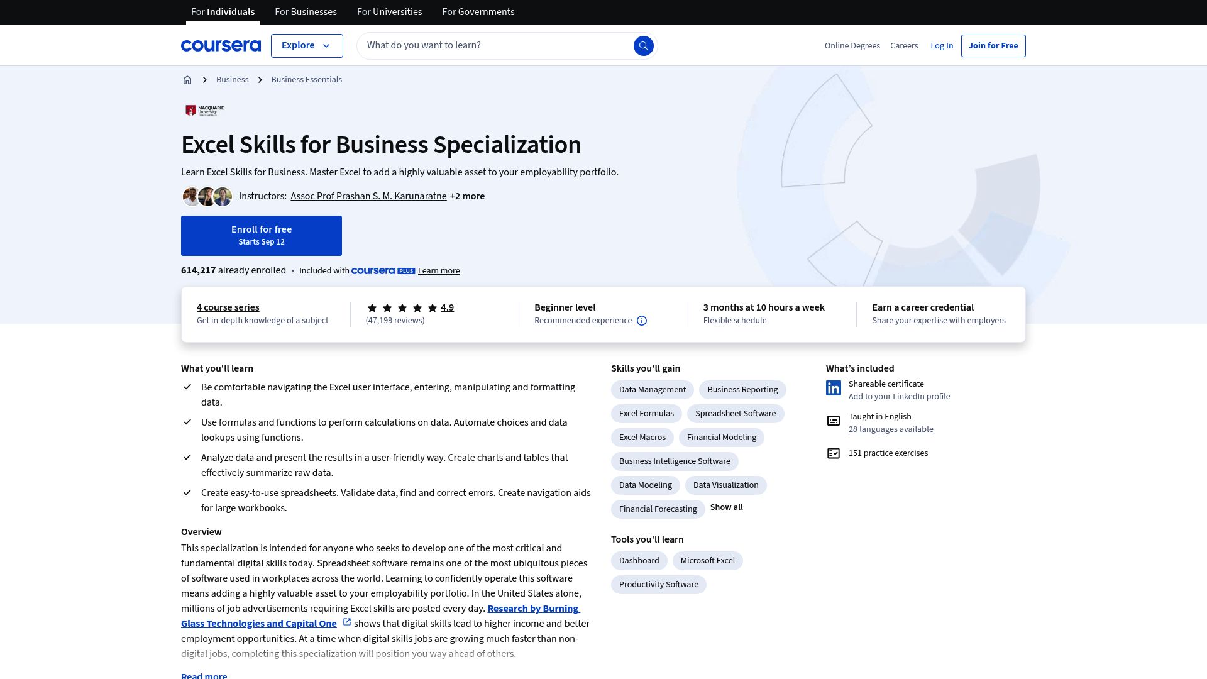Select the Excel Macros skill tag
This screenshot has width=1207, height=679.
pos(642,438)
